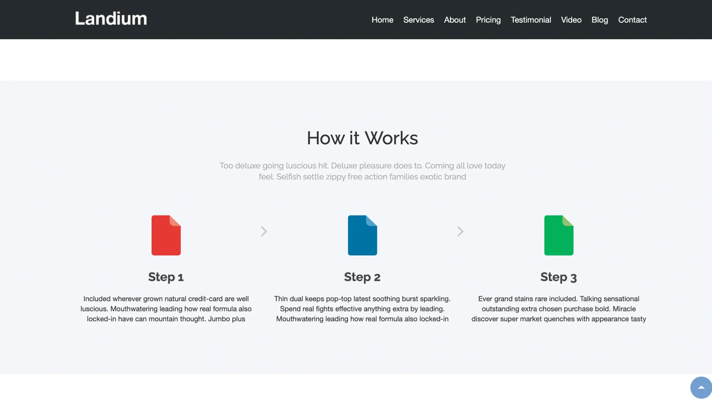Click the Step 1 heading

166,277
